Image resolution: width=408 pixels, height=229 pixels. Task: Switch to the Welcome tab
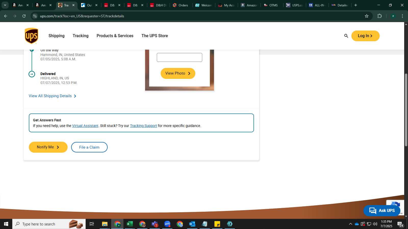coord(203,5)
